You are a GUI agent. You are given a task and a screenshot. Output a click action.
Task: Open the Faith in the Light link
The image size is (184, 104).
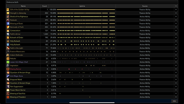pyautogui.click(x=17, y=48)
